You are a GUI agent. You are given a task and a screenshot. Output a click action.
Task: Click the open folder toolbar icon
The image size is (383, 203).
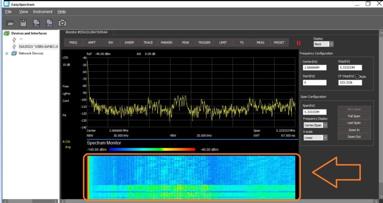click(x=10, y=22)
